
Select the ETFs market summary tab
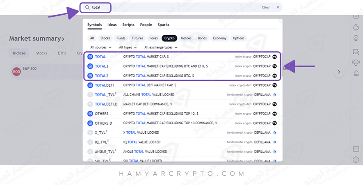(x=62, y=53)
